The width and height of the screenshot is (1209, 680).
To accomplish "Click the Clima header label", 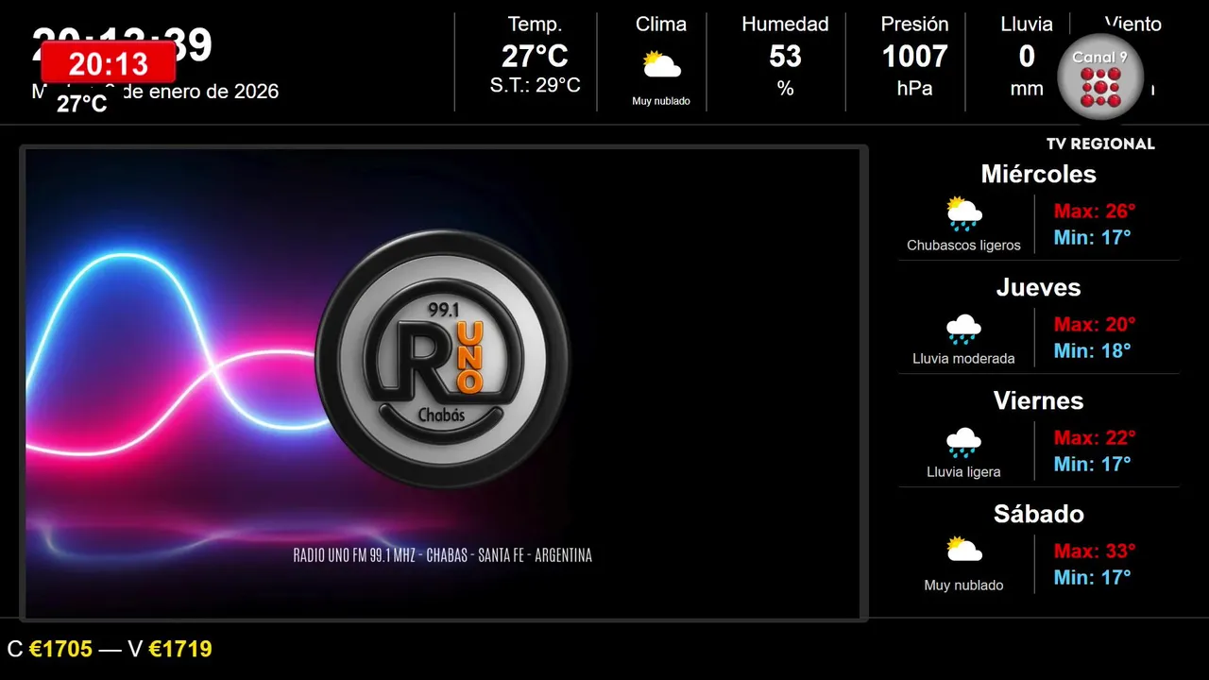I will pyautogui.click(x=661, y=25).
